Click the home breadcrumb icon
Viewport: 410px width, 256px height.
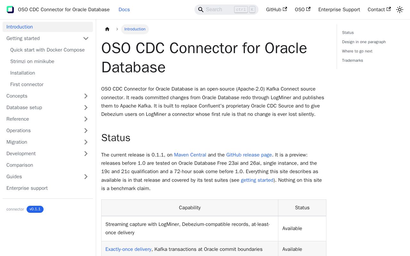107,29
